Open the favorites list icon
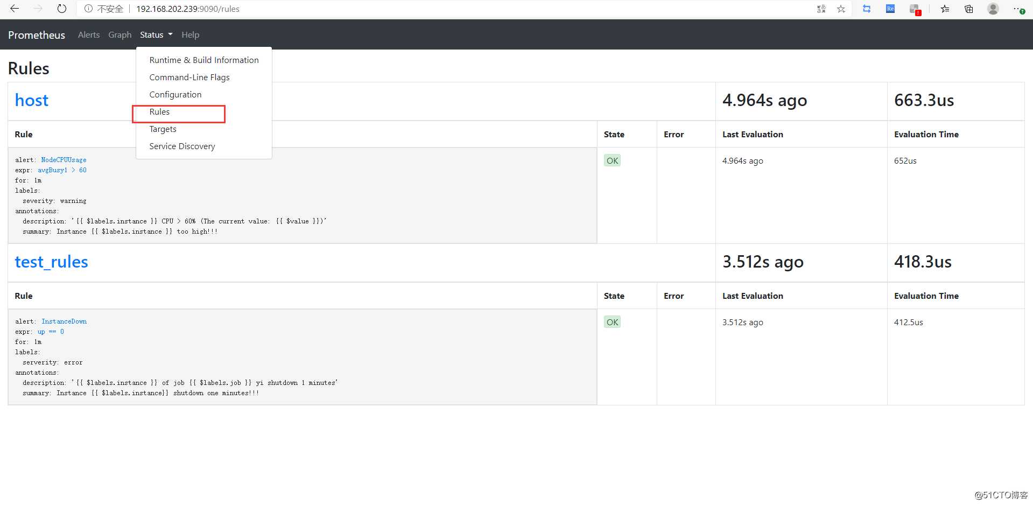 click(x=945, y=9)
